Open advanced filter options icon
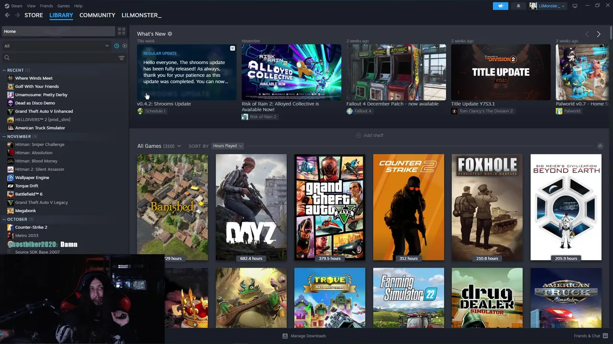Screen dimensions: 613x344 coord(122,58)
